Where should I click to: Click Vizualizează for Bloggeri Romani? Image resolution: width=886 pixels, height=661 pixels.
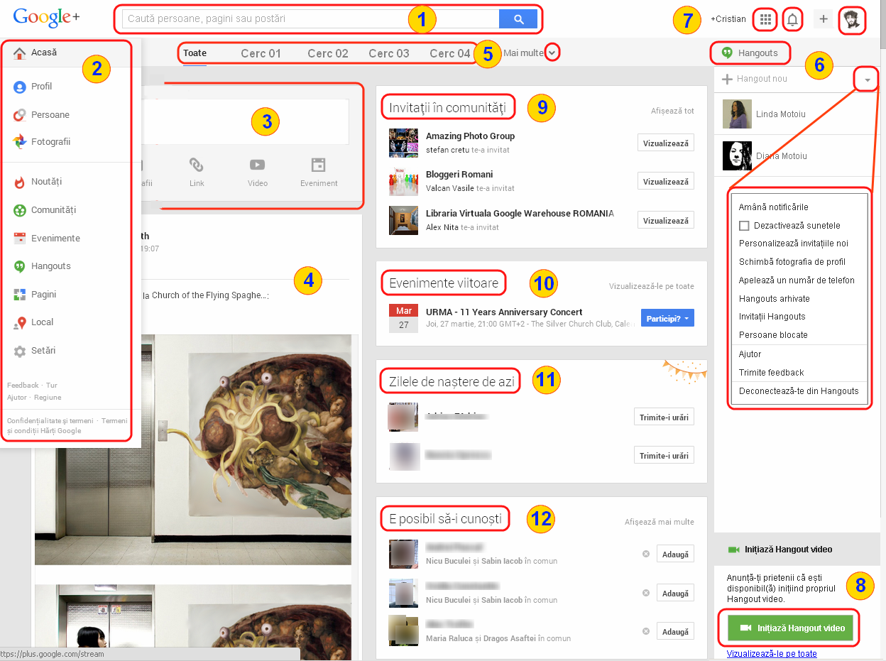[666, 182]
